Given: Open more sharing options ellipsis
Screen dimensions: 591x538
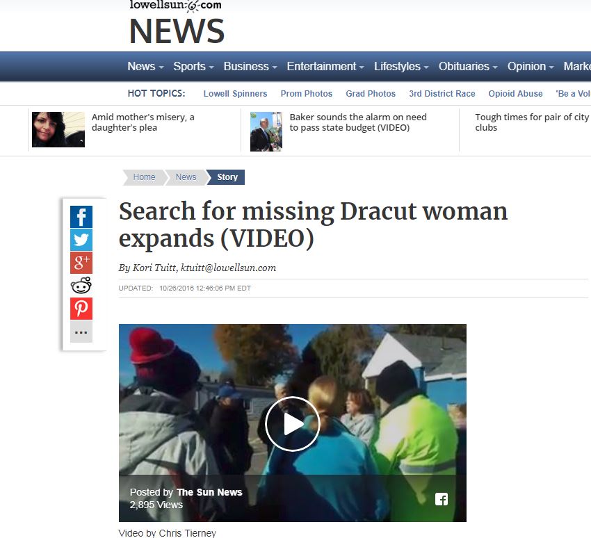Looking at the screenshot, I should (x=81, y=332).
